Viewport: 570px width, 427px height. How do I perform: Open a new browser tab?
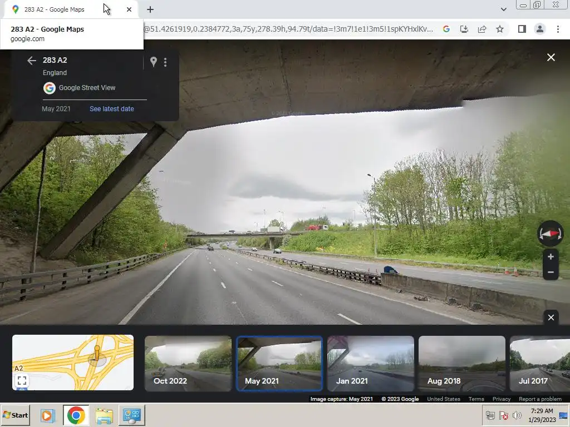[150, 9]
